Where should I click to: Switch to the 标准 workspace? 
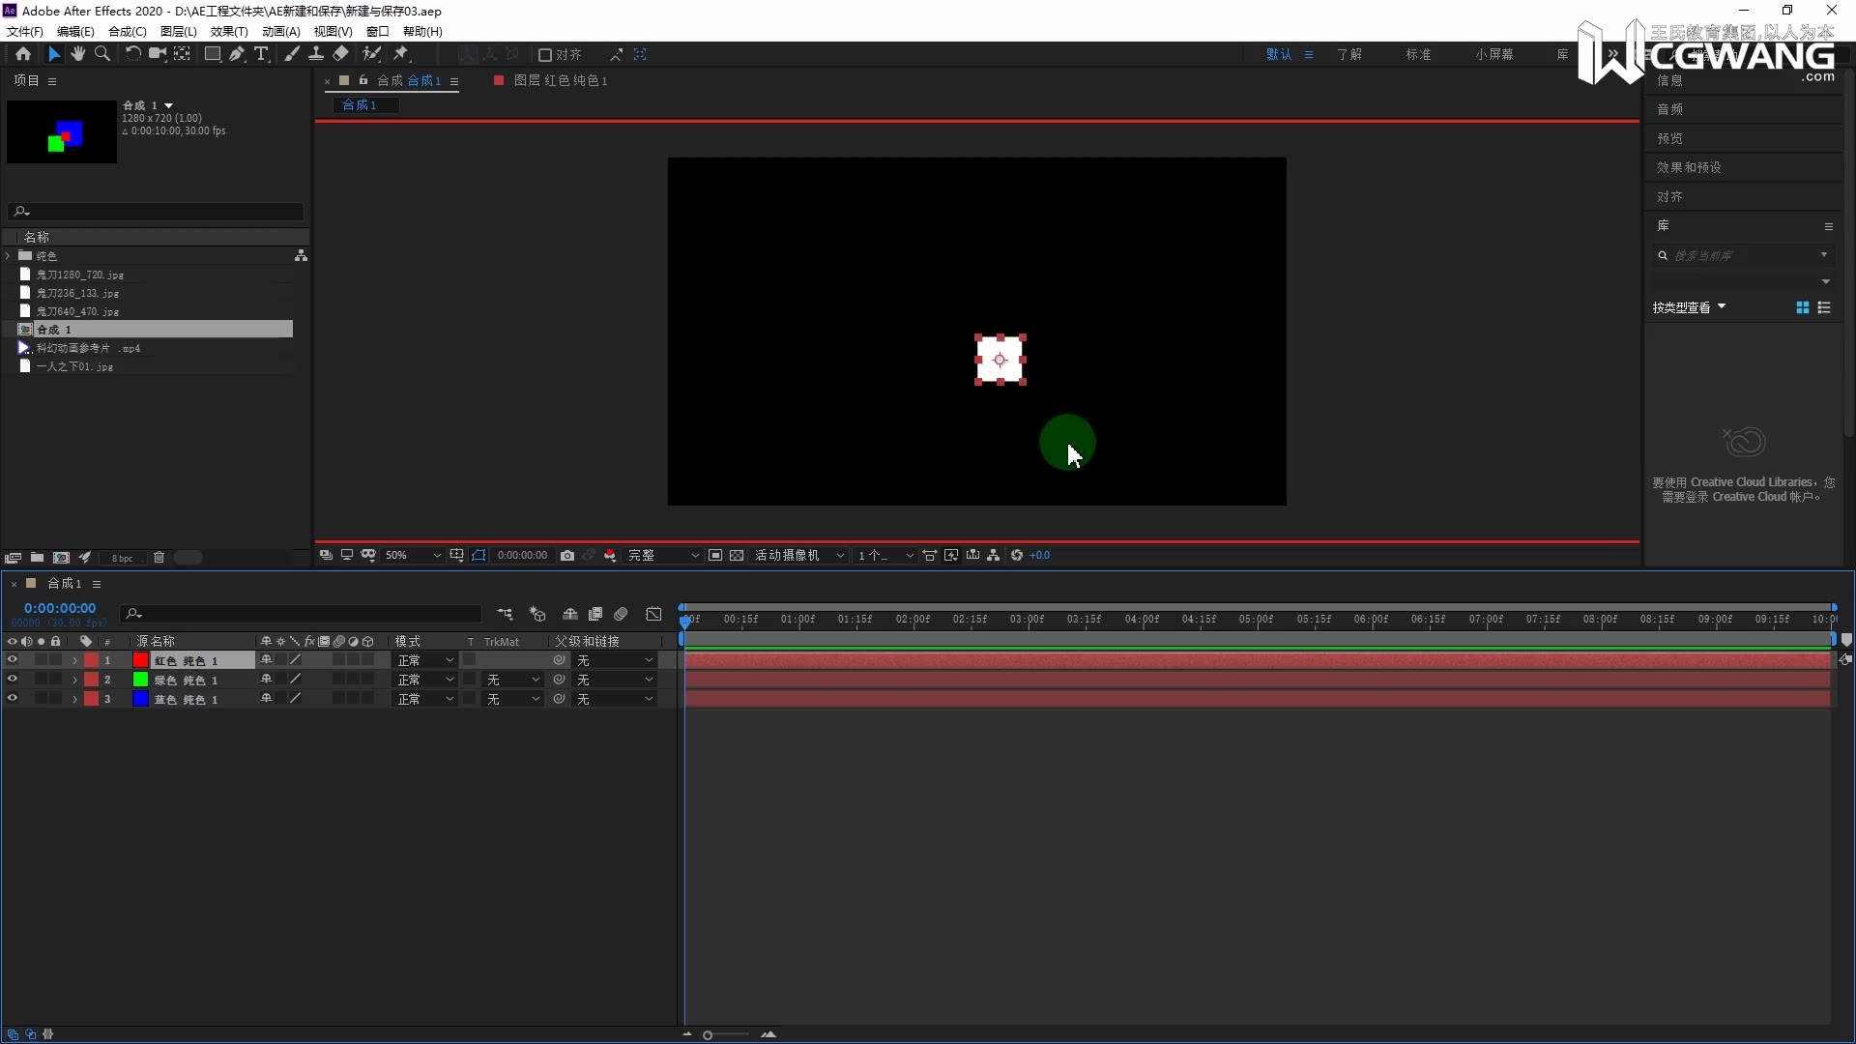pyautogui.click(x=1418, y=54)
